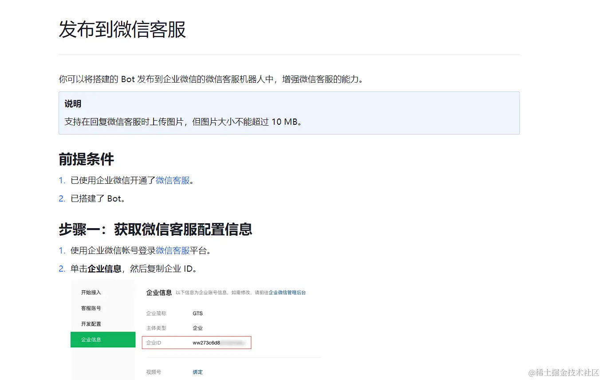Open the 微信客服 link in 步骤一
Screen dimensions: 602x380
click(x=173, y=250)
